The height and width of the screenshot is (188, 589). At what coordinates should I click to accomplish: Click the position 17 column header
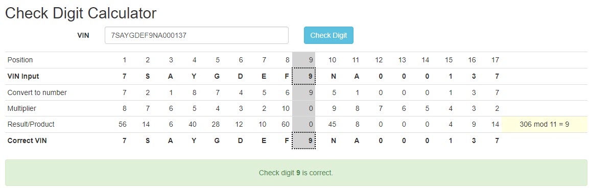(x=496, y=60)
